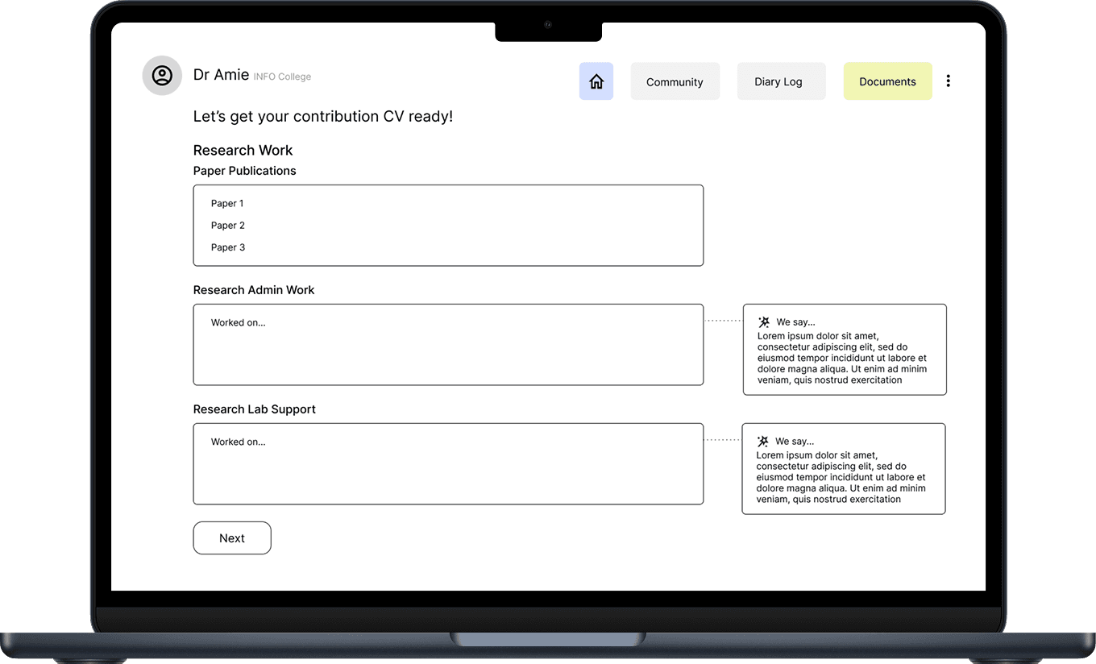
Task: Open the Diary Log section
Action: pyautogui.click(x=780, y=81)
